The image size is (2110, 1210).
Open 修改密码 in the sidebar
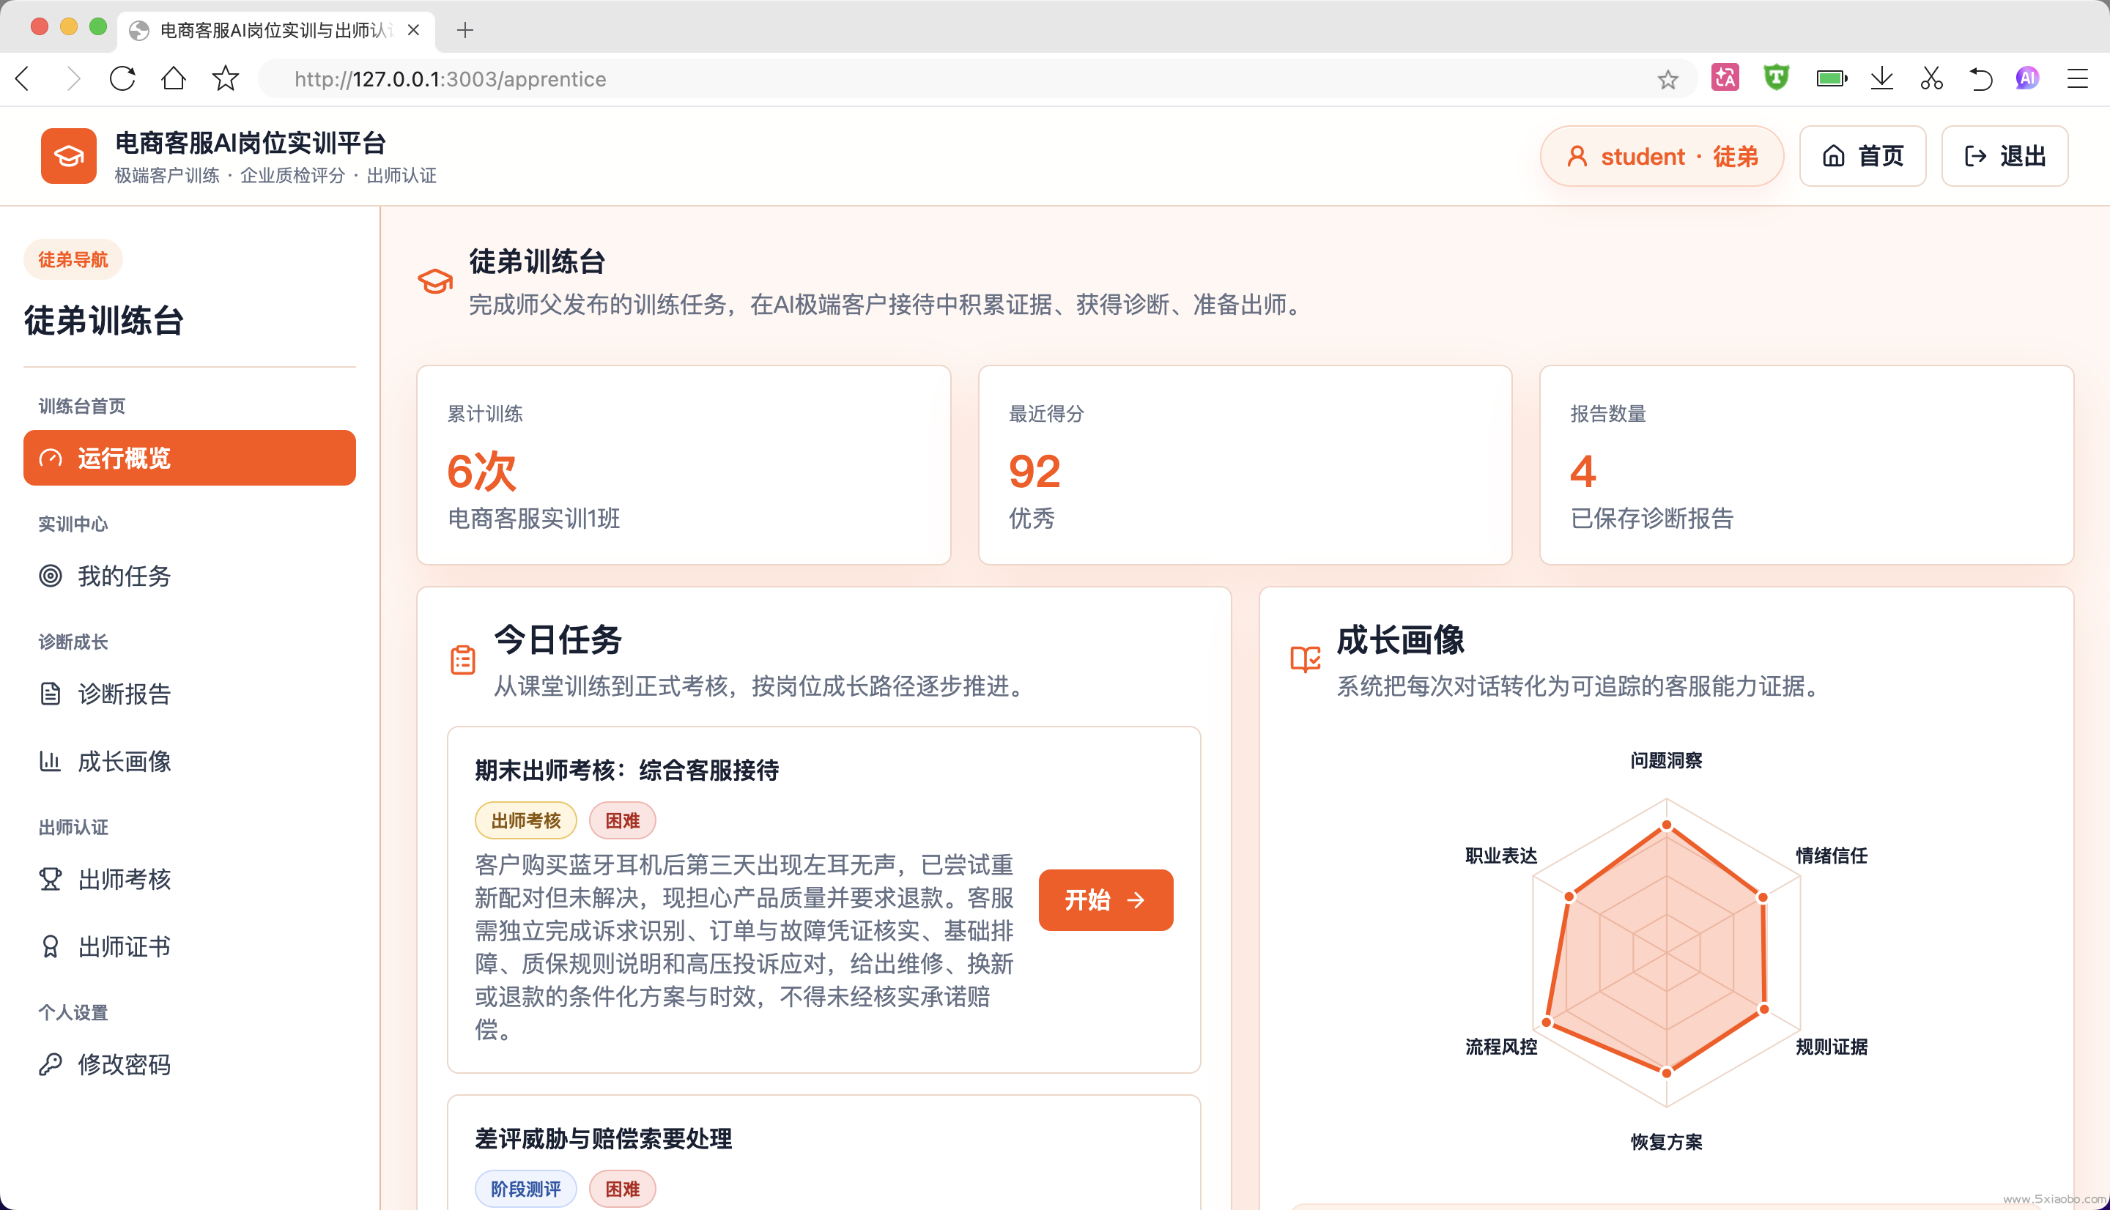[190, 1064]
